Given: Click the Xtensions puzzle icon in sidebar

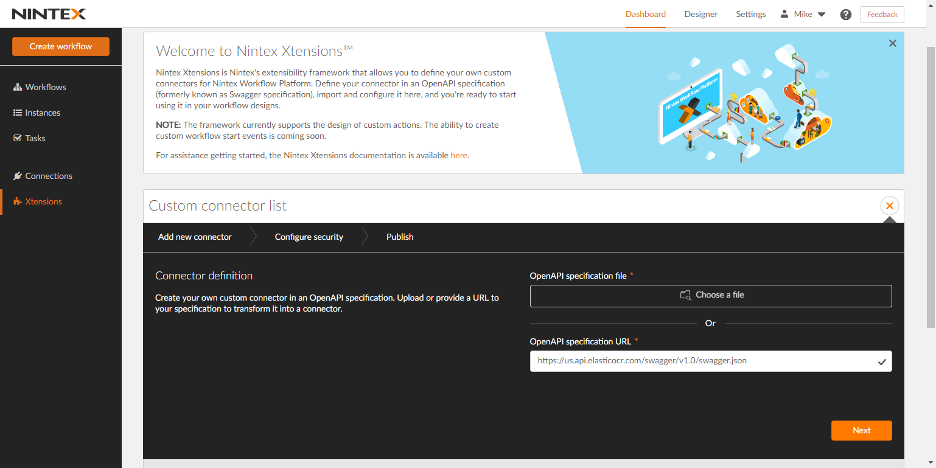Looking at the screenshot, I should click(18, 201).
